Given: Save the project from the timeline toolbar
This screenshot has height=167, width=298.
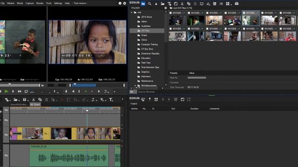Looking at the screenshot, I should tap(24, 100).
